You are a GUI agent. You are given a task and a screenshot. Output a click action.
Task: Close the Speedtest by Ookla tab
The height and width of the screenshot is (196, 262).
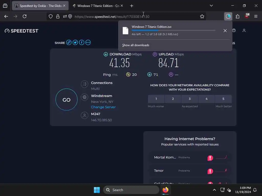(x=64, y=6)
